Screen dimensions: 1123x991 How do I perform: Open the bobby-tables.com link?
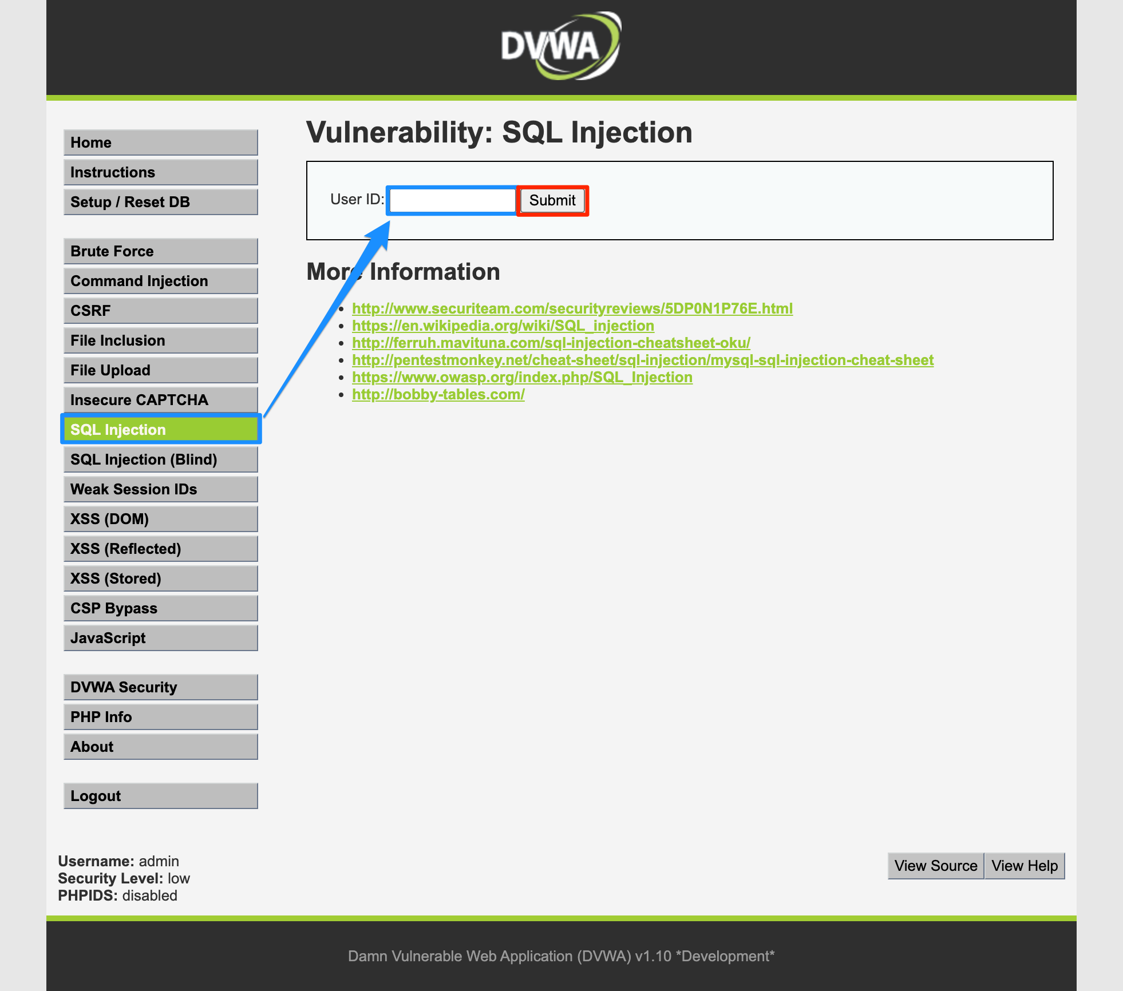pyautogui.click(x=438, y=394)
